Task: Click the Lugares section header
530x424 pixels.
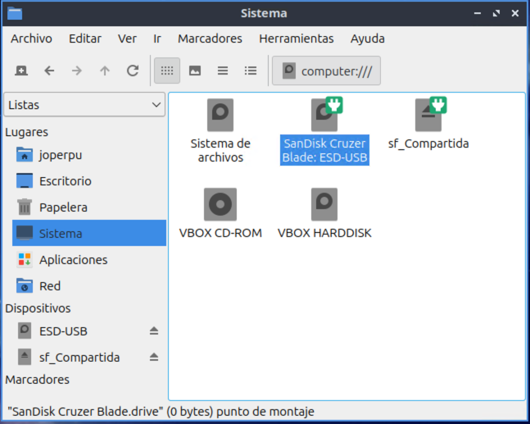Action: tap(27, 132)
